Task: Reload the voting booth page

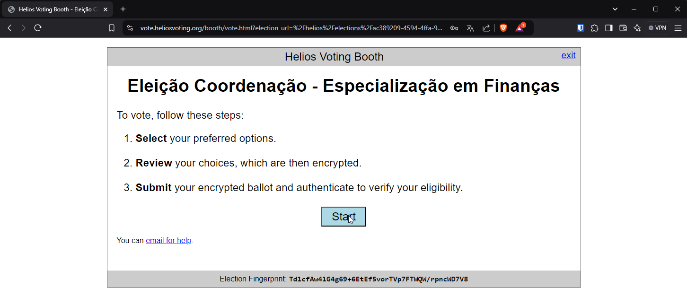Action: click(38, 28)
